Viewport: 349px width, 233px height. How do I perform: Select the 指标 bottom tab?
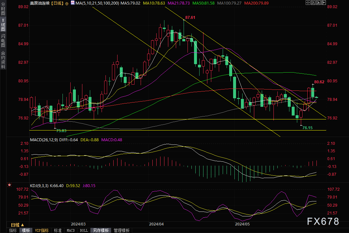click(x=13, y=230)
